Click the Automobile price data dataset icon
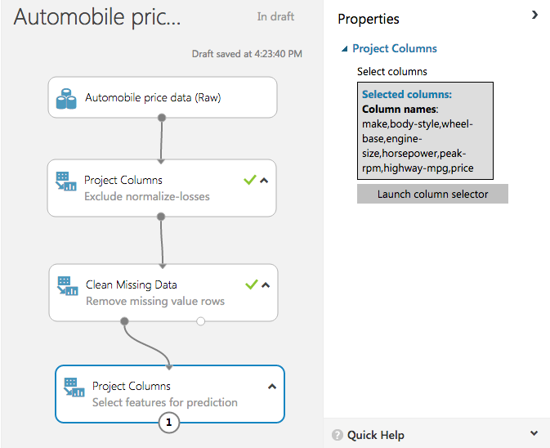Viewport: 550px width, 448px height. pyautogui.click(x=65, y=98)
